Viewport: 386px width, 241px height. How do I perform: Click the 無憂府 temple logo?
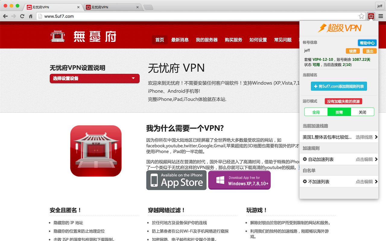click(x=58, y=36)
